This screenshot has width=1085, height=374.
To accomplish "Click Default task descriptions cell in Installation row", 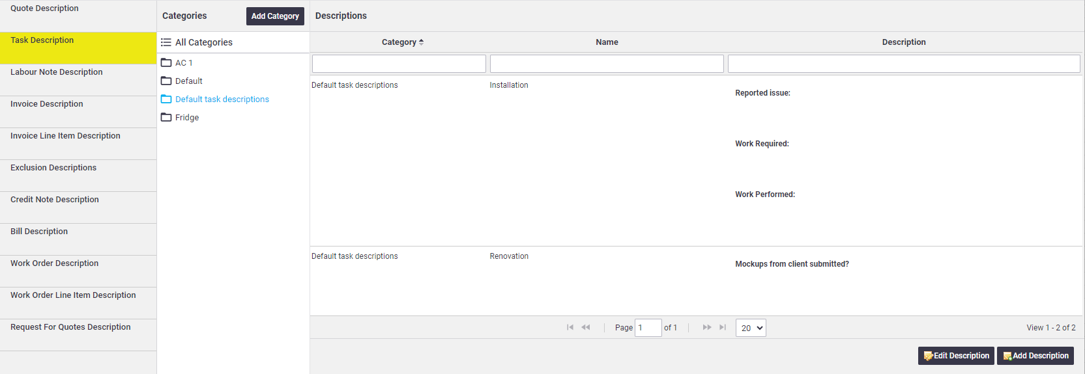I will coord(354,85).
